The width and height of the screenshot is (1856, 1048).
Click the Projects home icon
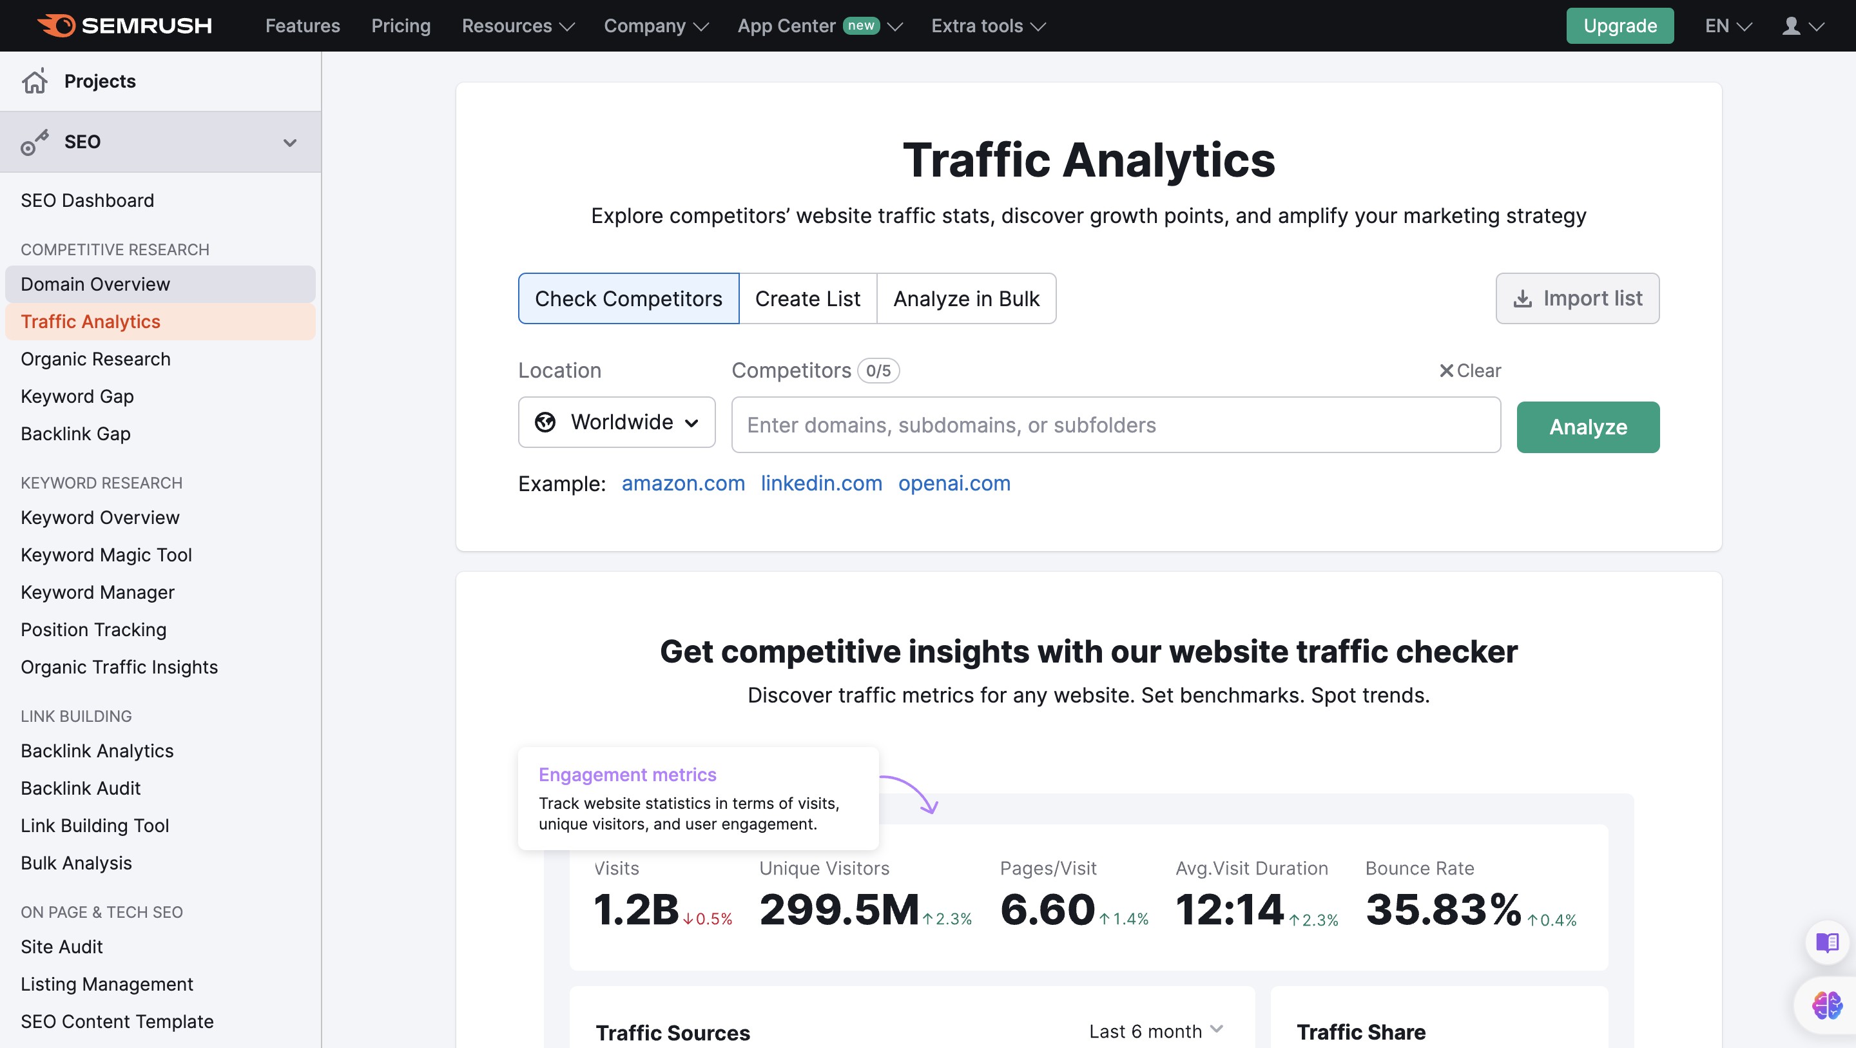(35, 81)
